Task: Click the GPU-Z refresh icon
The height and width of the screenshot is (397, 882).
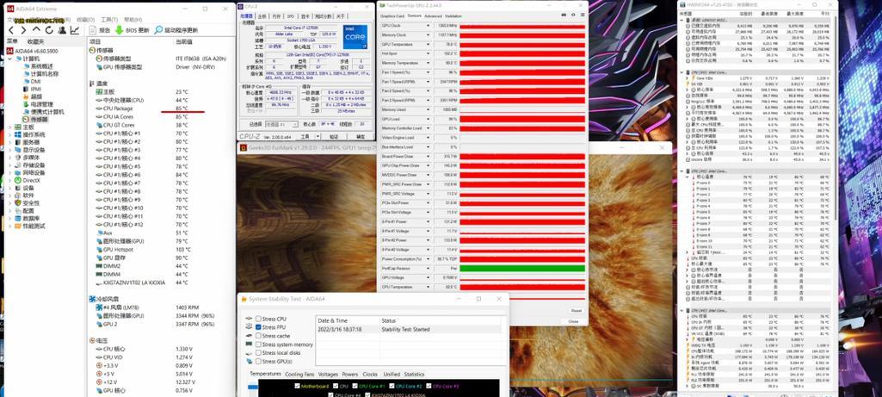Action: (572, 15)
